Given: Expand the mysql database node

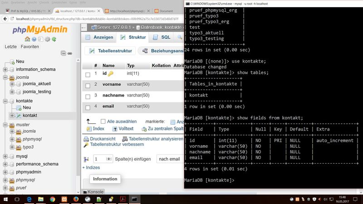Looking at the screenshot, I should (5, 156).
